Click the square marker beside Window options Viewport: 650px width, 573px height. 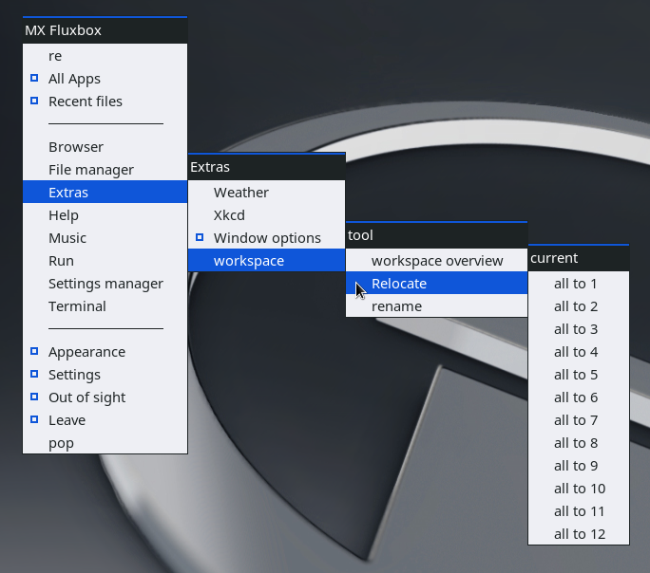(200, 237)
